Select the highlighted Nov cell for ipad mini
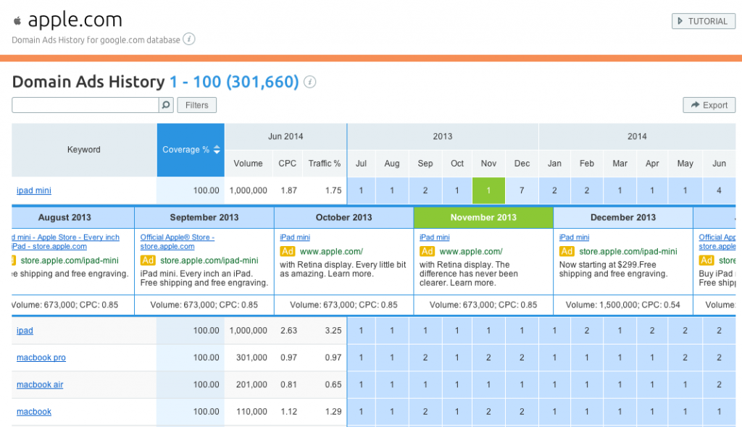 [488, 190]
